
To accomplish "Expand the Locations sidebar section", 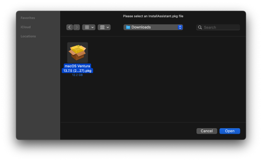I will pos(28,36).
